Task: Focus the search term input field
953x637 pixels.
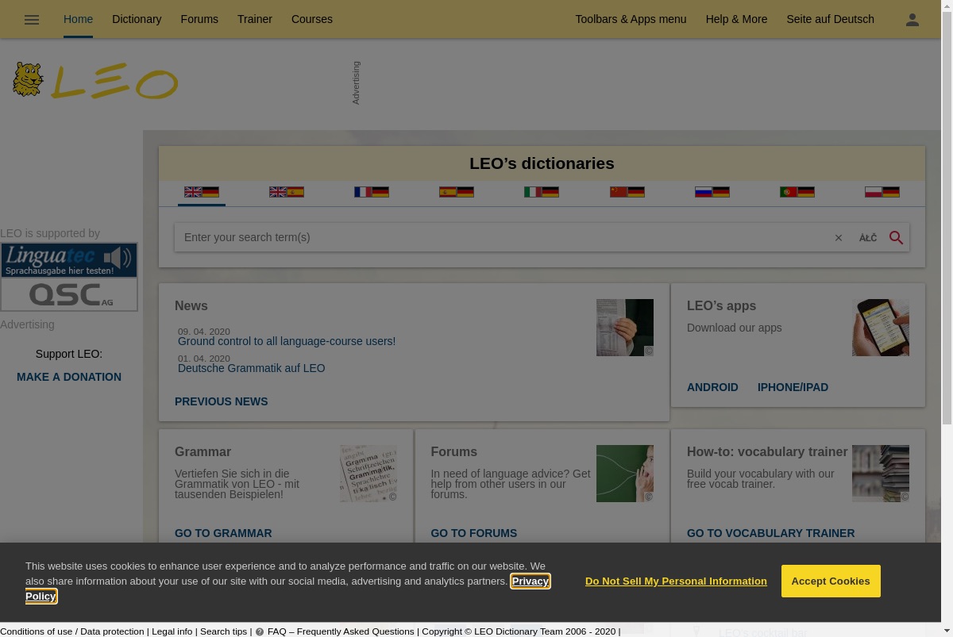Action: click(x=502, y=237)
